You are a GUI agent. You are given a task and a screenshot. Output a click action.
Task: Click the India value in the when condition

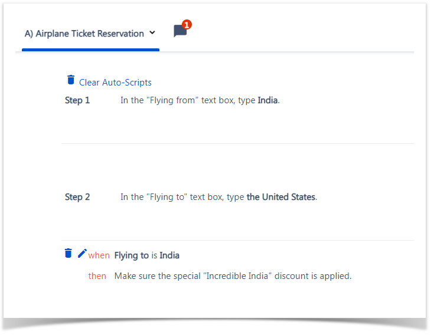(x=169, y=255)
